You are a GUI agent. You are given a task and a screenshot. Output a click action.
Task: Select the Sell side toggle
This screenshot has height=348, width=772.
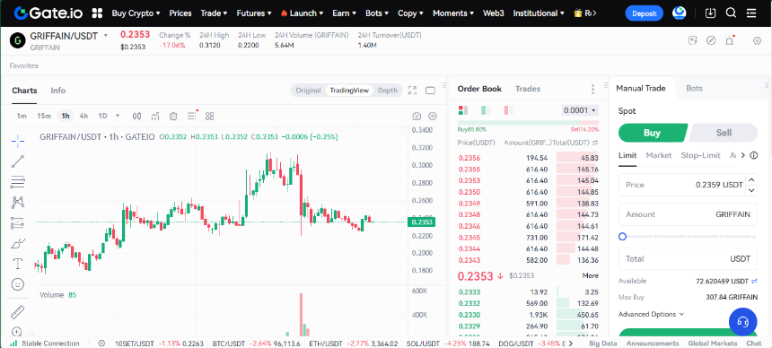click(724, 133)
